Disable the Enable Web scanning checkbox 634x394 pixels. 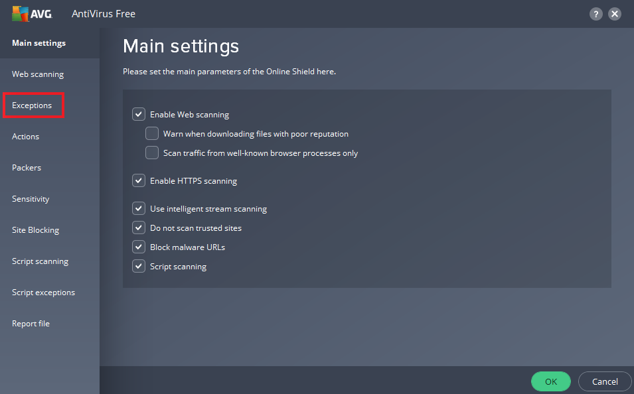pyautogui.click(x=139, y=114)
